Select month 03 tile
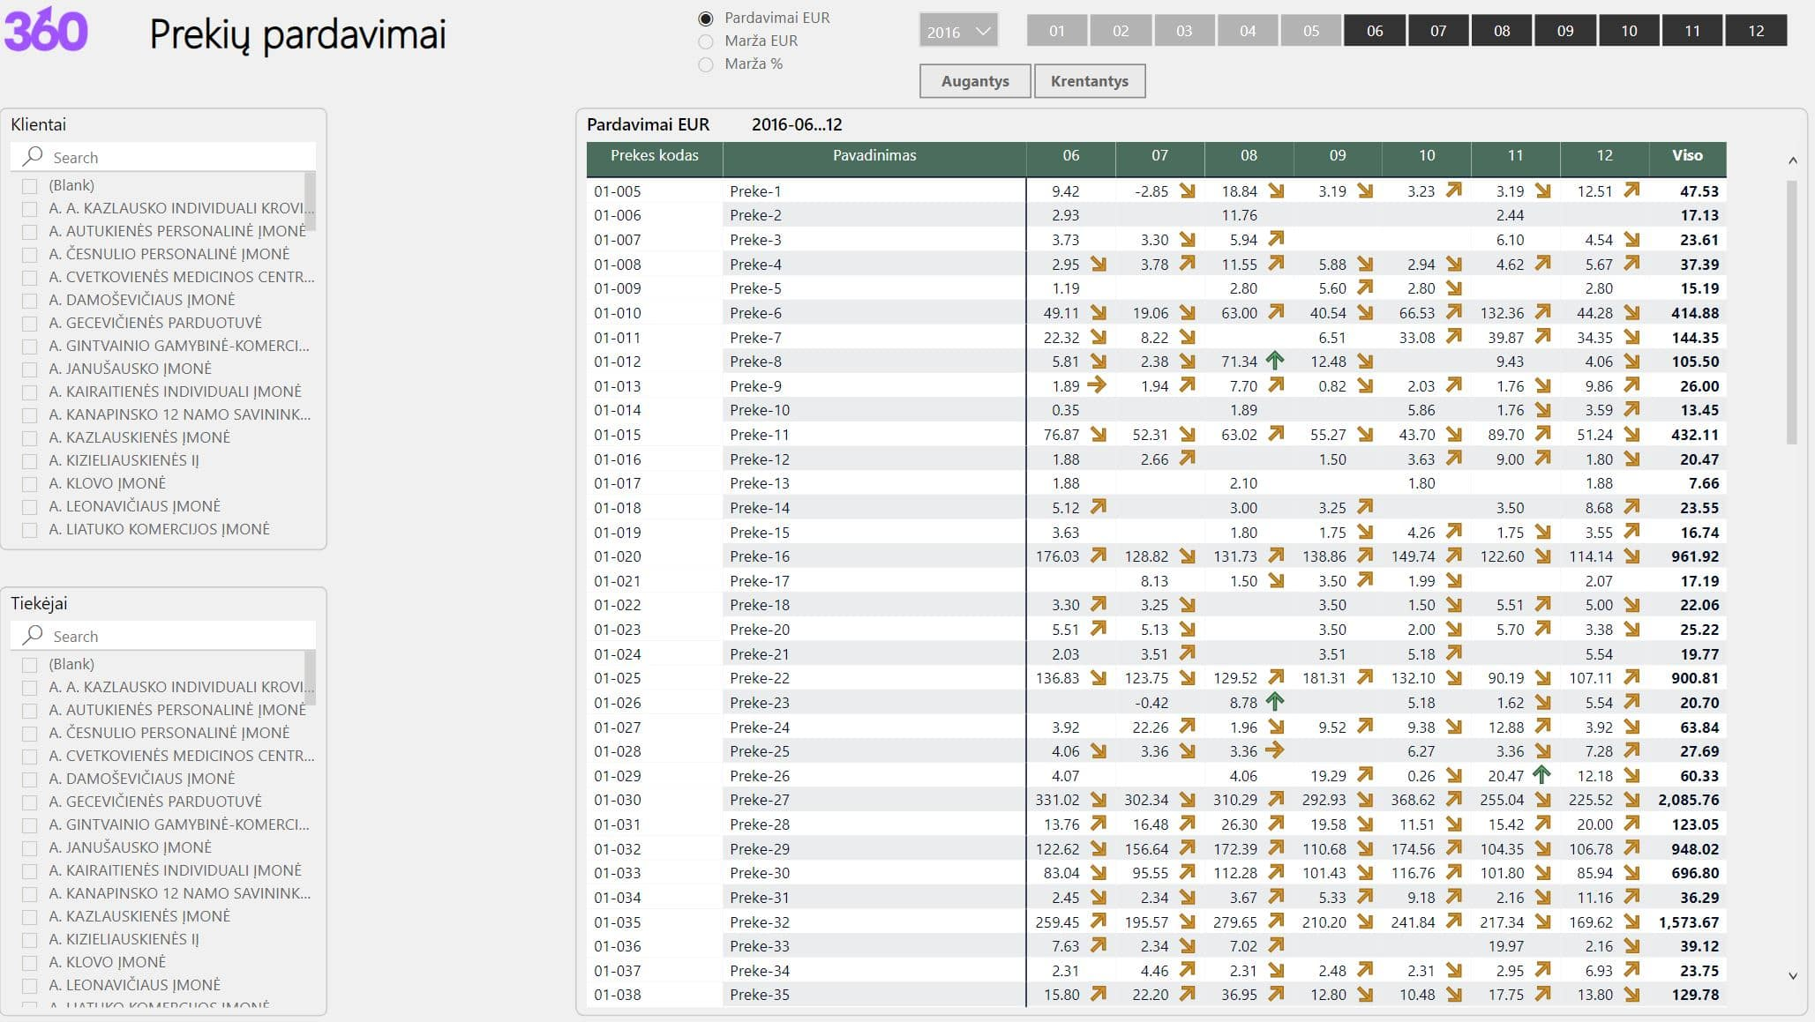Image resolution: width=1815 pixels, height=1022 pixels. (x=1184, y=31)
